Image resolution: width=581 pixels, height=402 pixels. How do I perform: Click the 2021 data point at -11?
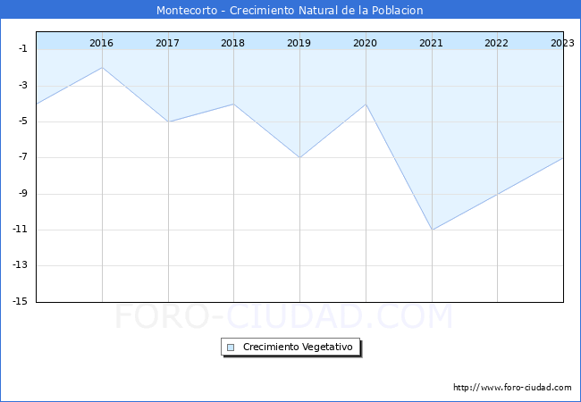click(x=432, y=230)
